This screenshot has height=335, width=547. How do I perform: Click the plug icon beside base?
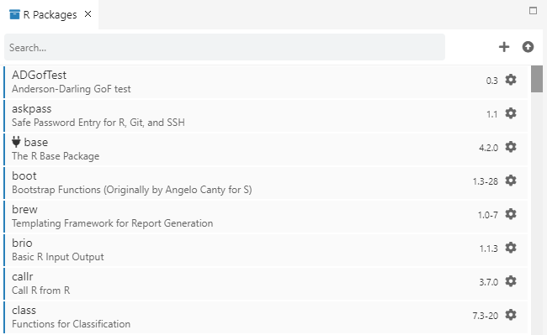click(16, 142)
